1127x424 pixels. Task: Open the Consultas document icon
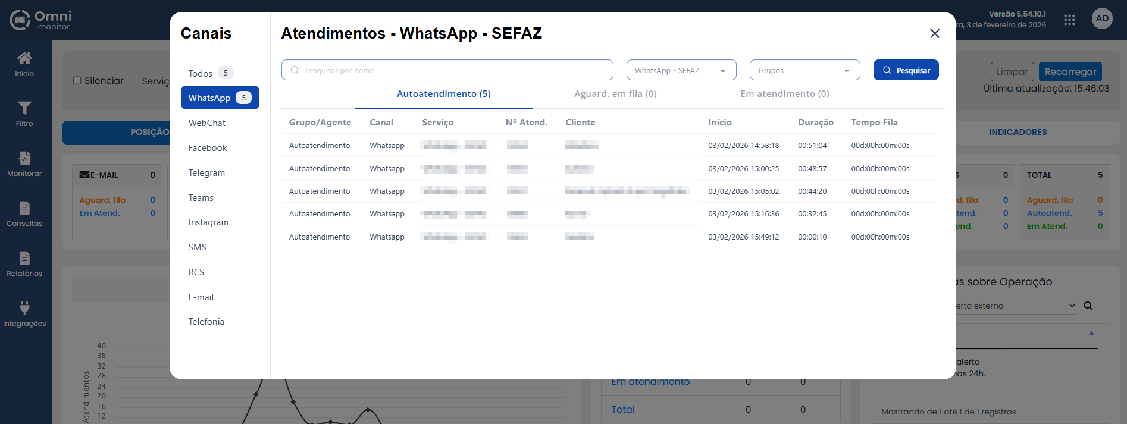24,208
